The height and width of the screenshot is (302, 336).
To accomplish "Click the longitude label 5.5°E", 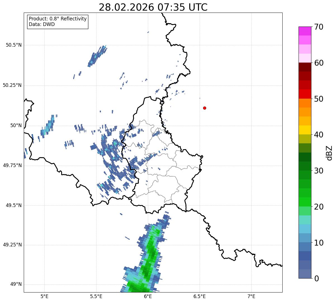I will 96,296.
